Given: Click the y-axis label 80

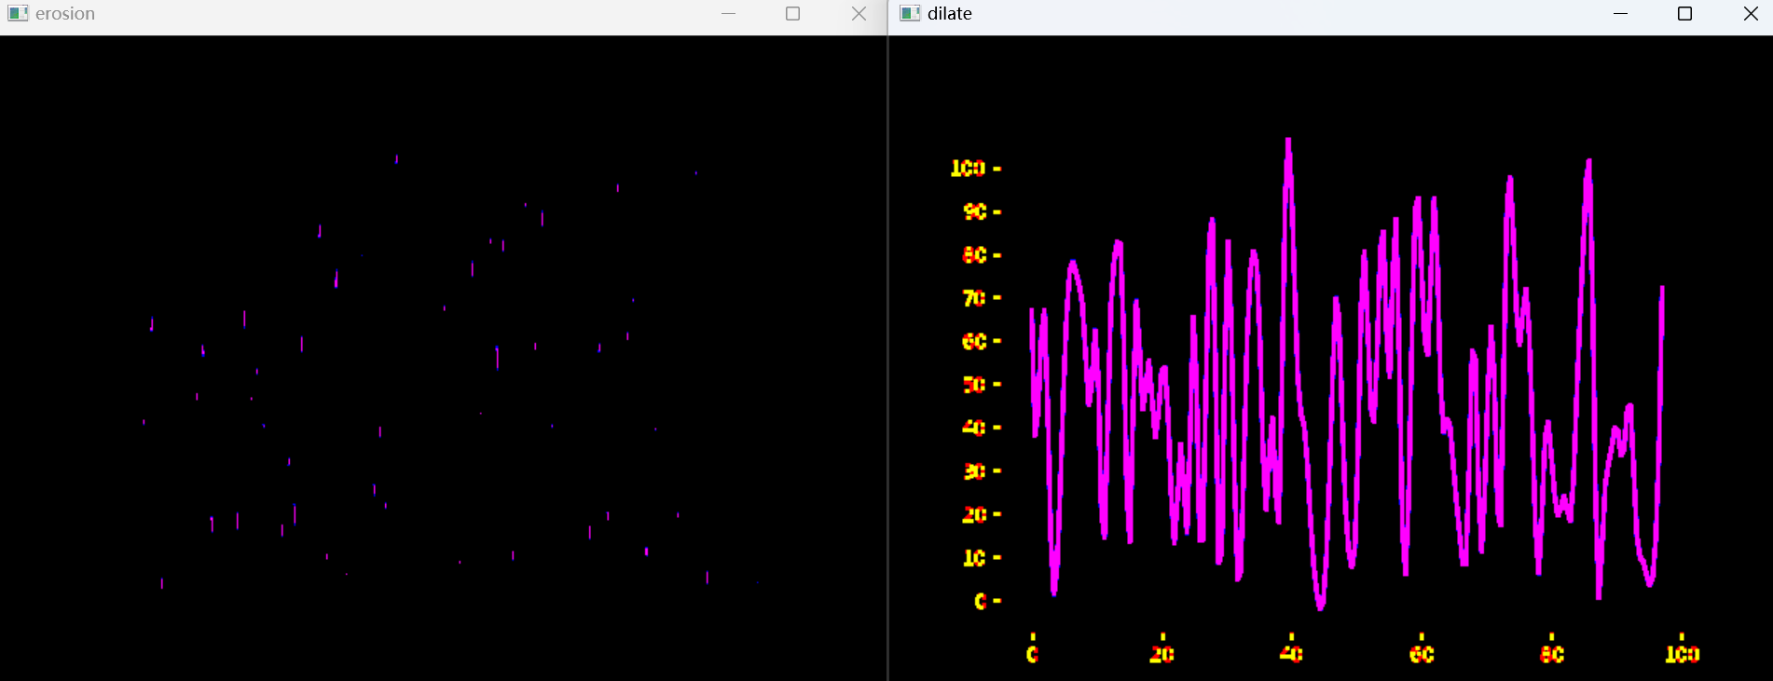Looking at the screenshot, I should pos(974,255).
